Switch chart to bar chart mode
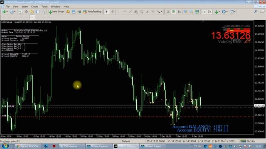This screenshot has height=149, width=266. tap(168, 12)
